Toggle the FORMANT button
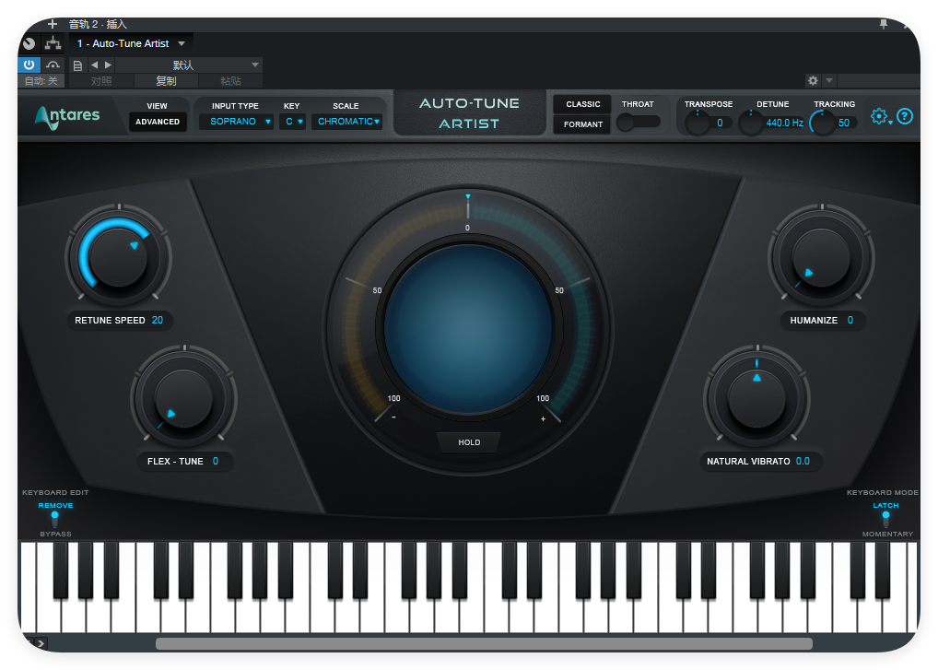The image size is (938, 670). click(582, 124)
